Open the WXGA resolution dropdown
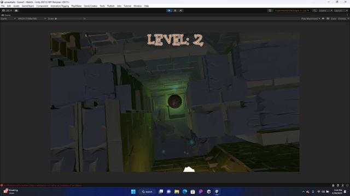 tap(32, 19)
